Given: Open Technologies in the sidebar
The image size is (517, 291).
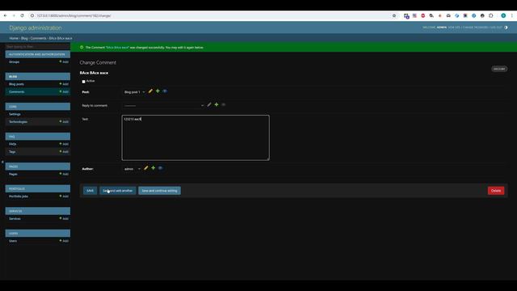Looking at the screenshot, I should (x=18, y=122).
